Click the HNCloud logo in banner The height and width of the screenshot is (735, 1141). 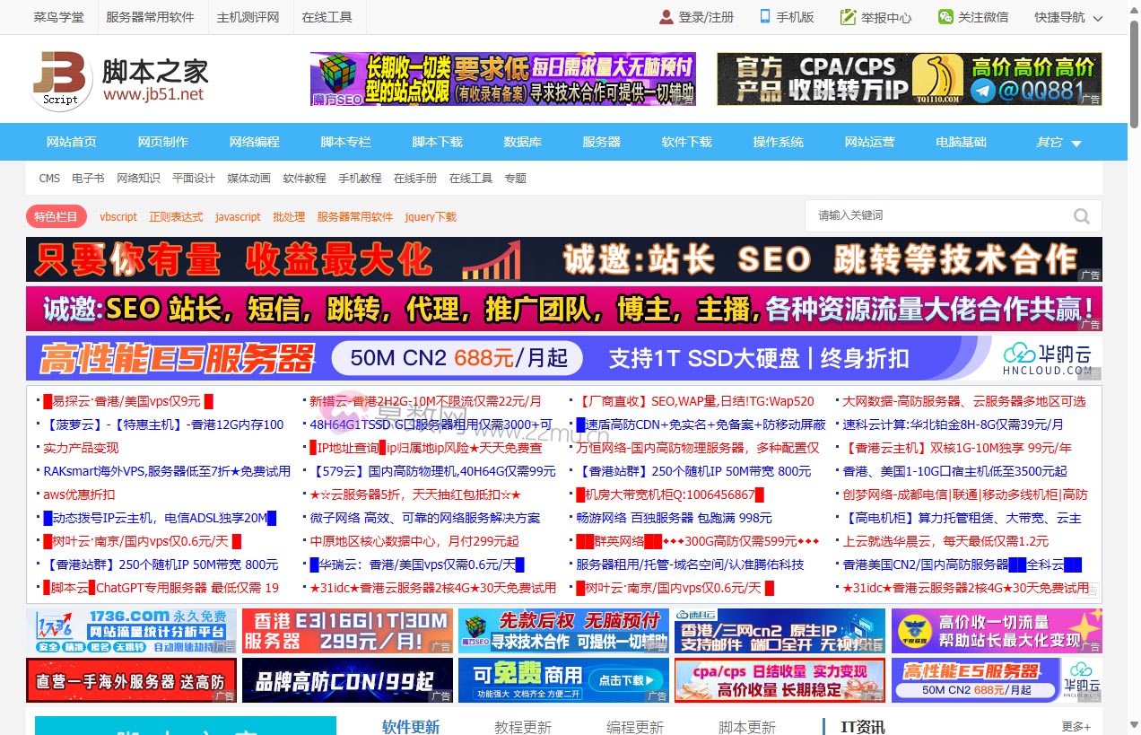point(1047,358)
